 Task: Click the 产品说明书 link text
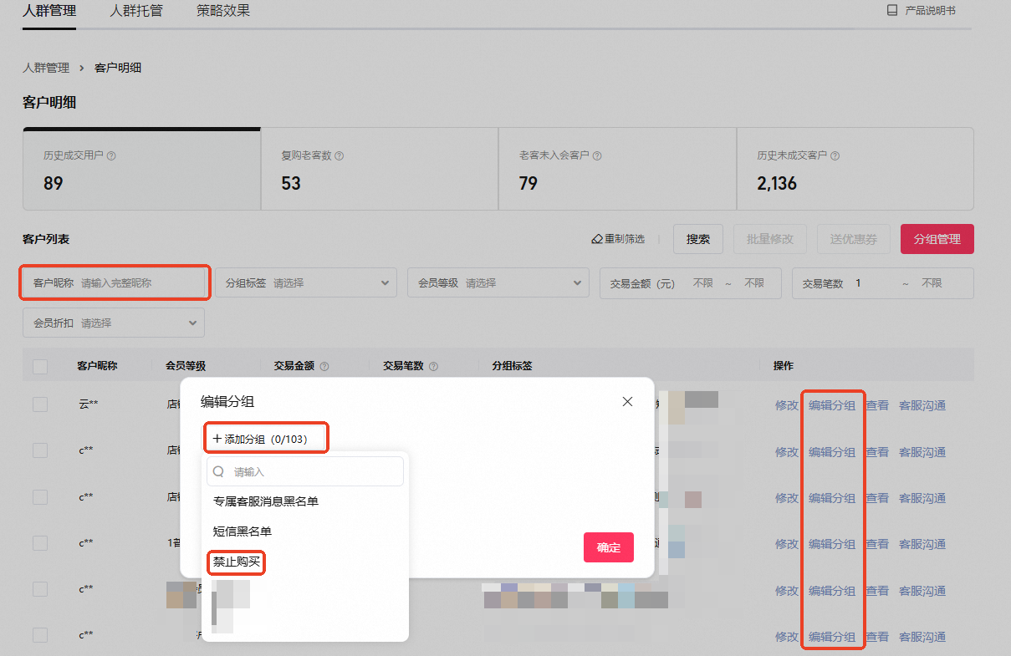(931, 11)
